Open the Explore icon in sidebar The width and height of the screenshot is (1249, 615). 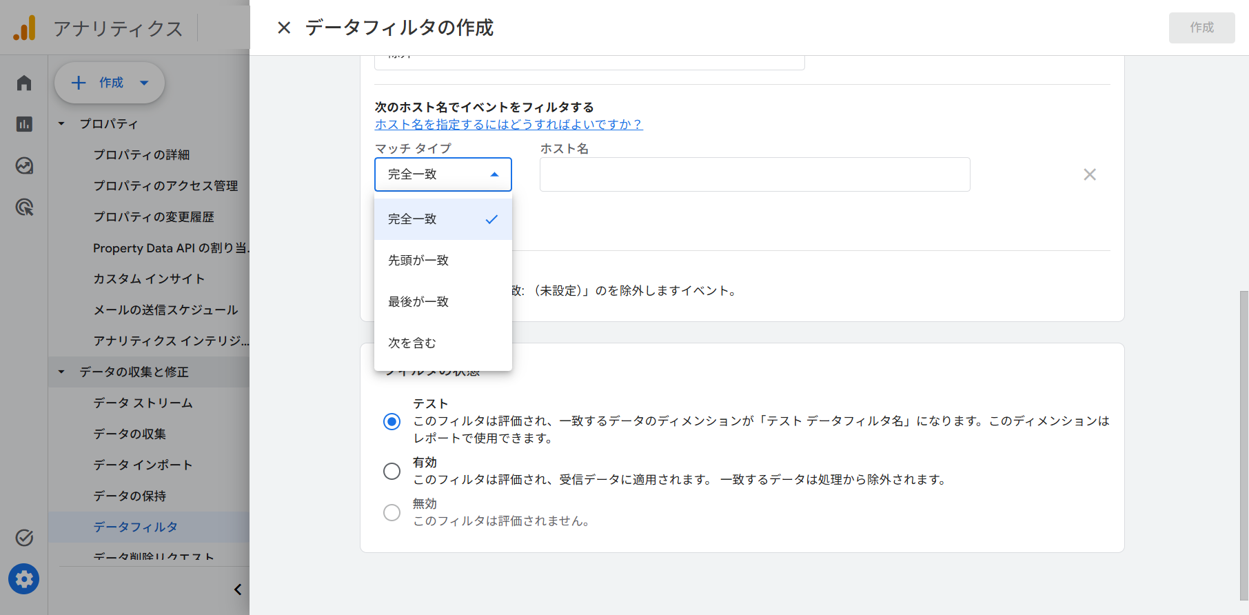coord(24,165)
